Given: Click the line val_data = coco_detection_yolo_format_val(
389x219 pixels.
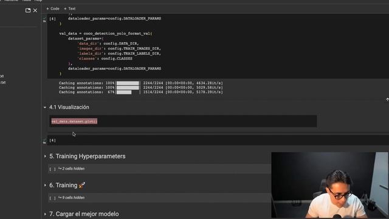Looking at the screenshot, I should [106, 33].
